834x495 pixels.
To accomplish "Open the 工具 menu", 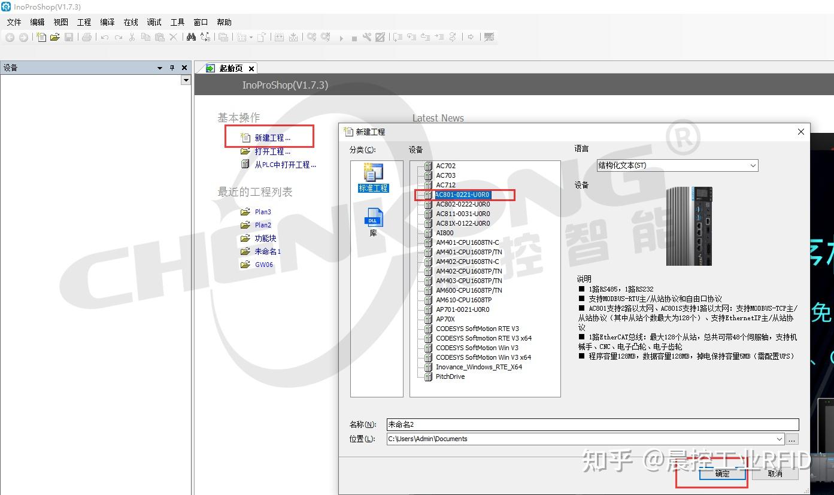I will click(x=177, y=22).
